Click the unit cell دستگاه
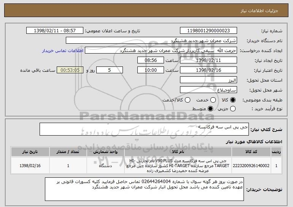This screenshot has height=207, width=293. (x=105, y=166)
